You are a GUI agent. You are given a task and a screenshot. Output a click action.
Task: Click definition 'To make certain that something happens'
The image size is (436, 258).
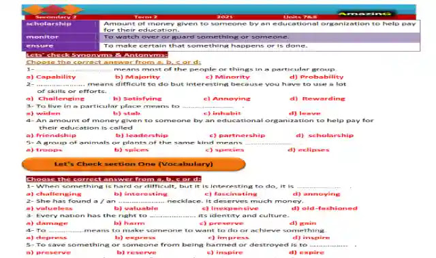click(x=206, y=45)
